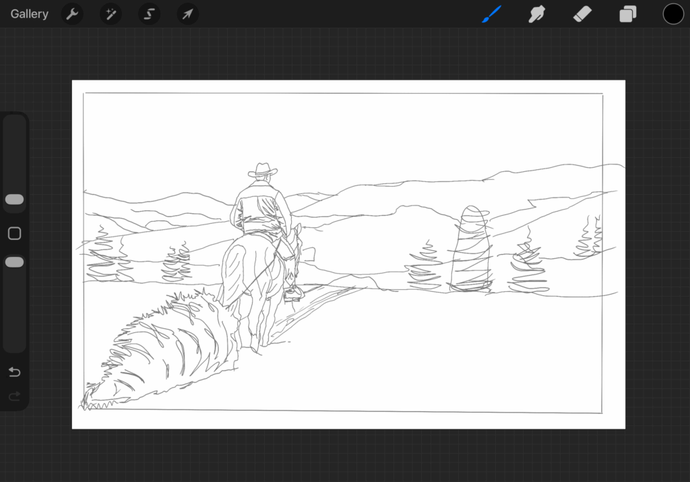Select the Eraser tool
The width and height of the screenshot is (690, 482).
[x=582, y=14]
